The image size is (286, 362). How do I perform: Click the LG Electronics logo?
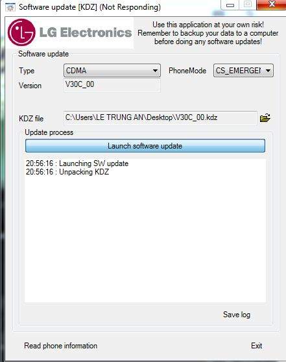pyautogui.click(x=69, y=32)
